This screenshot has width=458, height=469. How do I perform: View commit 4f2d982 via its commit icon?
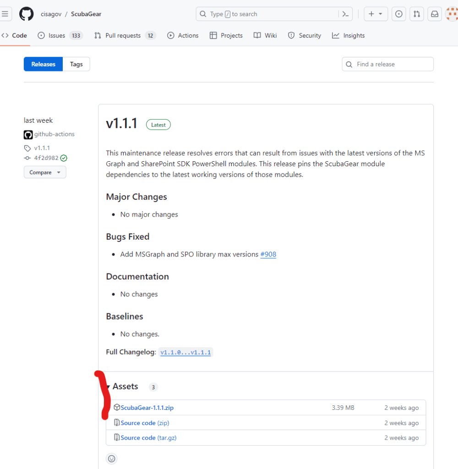pyautogui.click(x=28, y=158)
